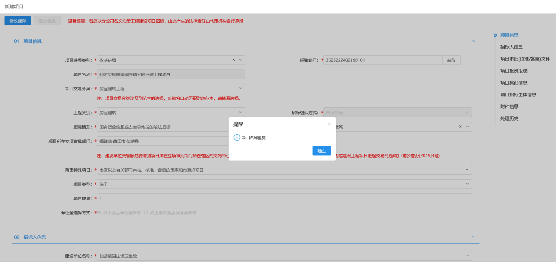Open the 项目类型 dropdown
The width and height of the screenshot is (556, 262).
click(x=467, y=184)
